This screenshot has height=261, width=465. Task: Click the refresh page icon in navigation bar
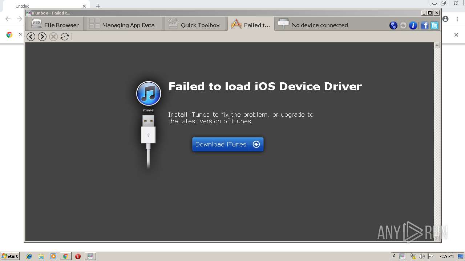65,36
